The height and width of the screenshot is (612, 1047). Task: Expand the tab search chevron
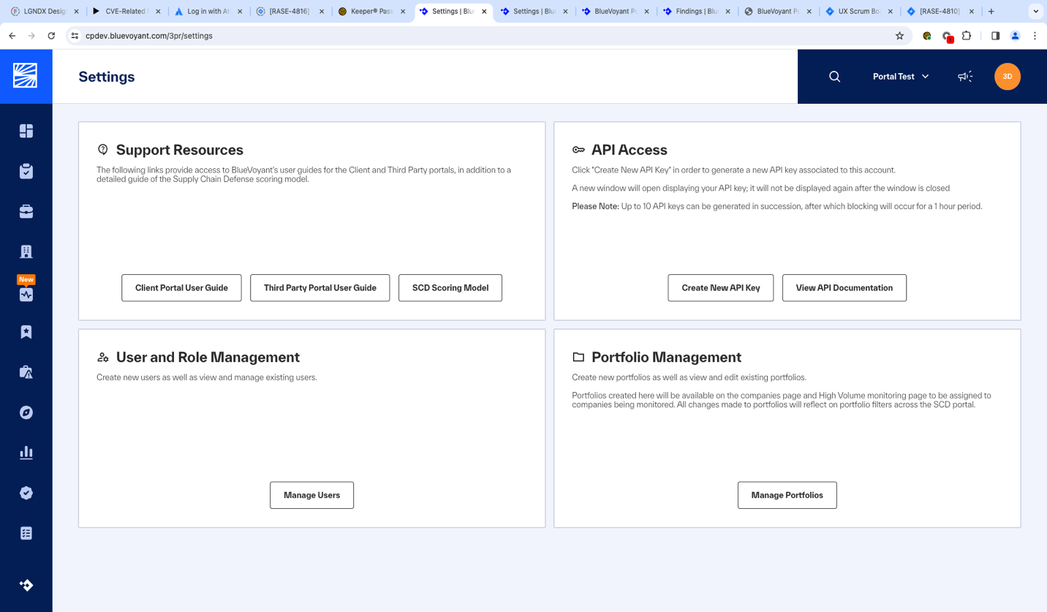click(x=1035, y=12)
